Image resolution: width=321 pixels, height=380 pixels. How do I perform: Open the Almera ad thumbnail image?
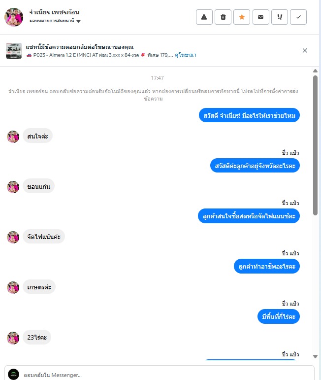click(14, 51)
